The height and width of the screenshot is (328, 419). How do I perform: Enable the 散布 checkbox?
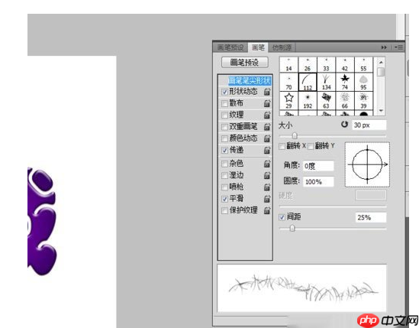tap(224, 104)
